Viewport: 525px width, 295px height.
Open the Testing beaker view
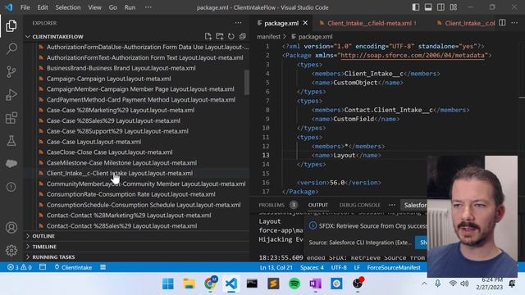(11, 141)
